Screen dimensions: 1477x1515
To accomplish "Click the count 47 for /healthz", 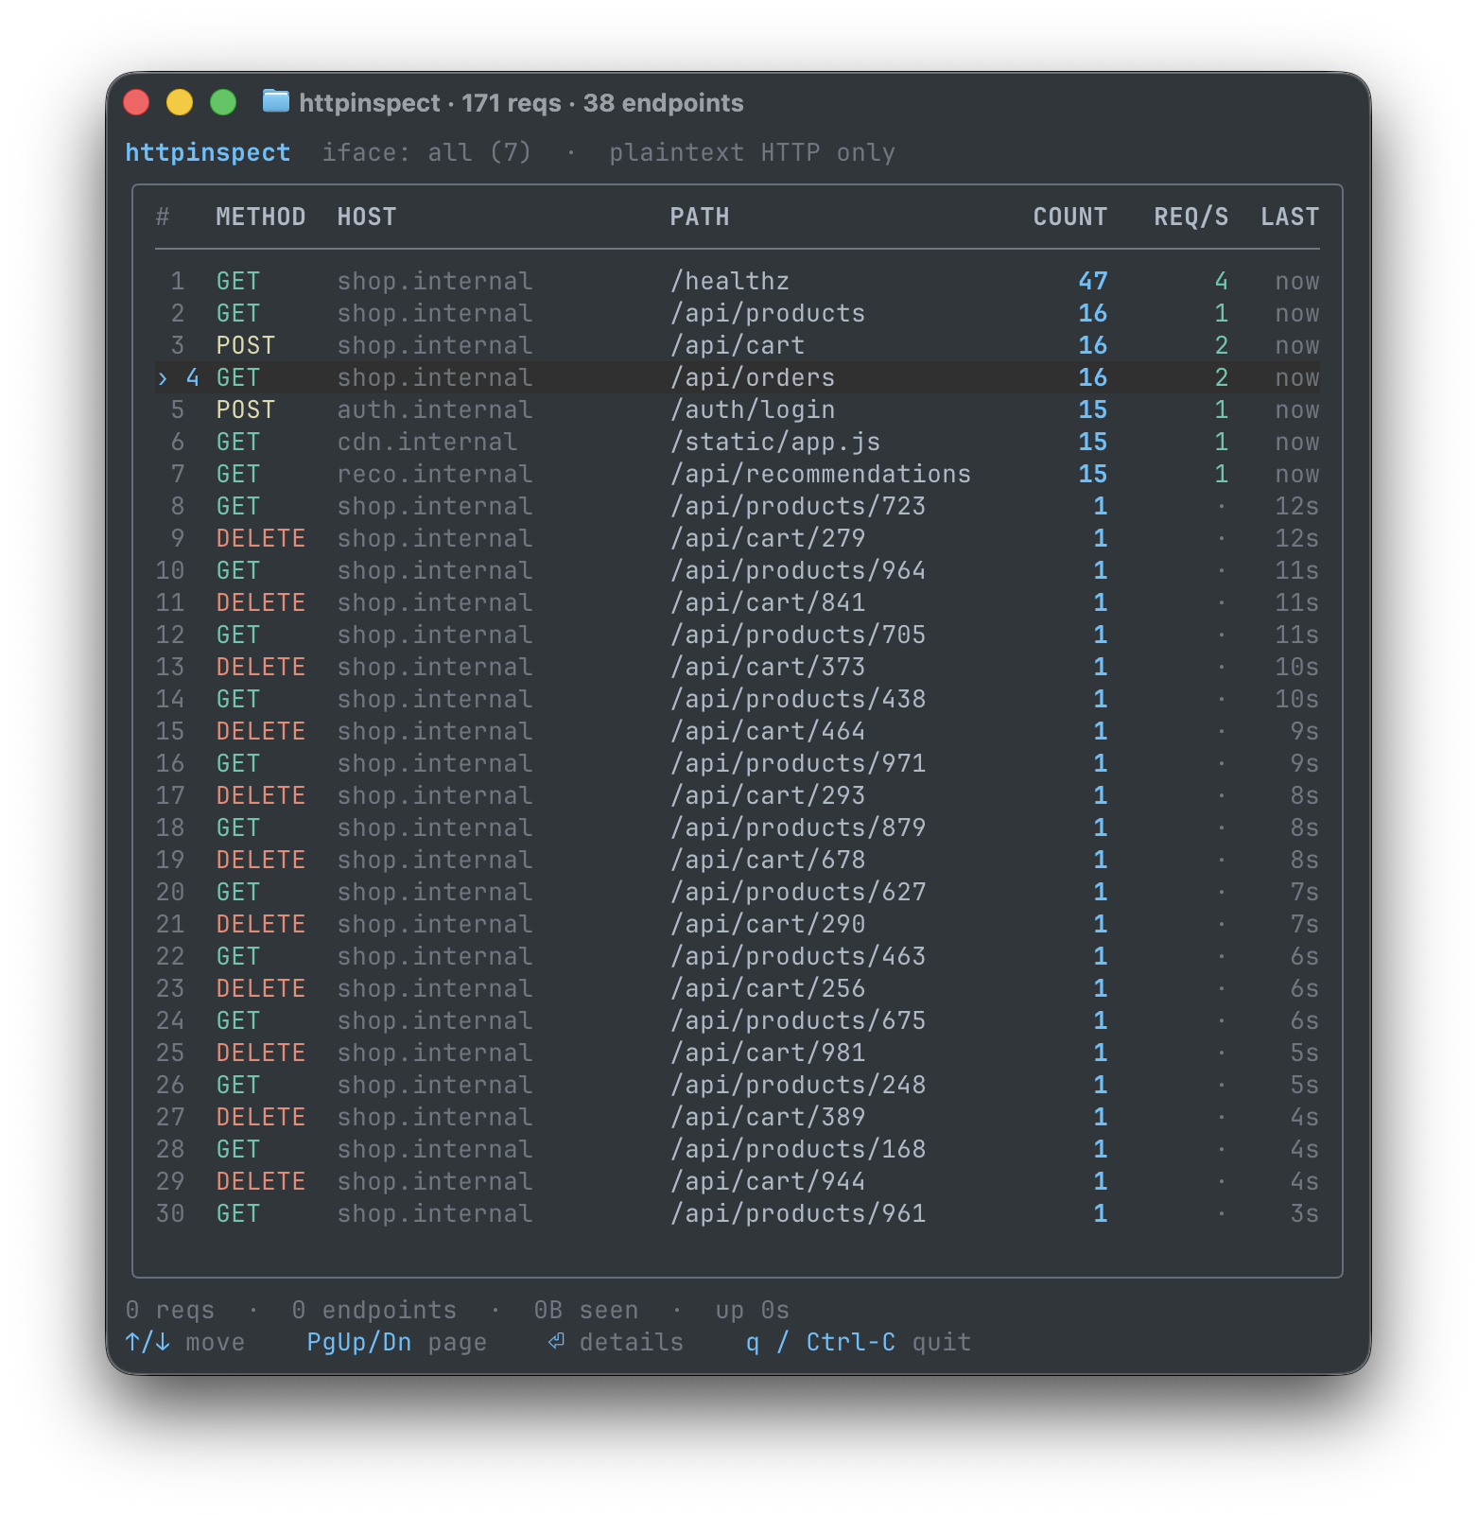I will coord(1093,281).
